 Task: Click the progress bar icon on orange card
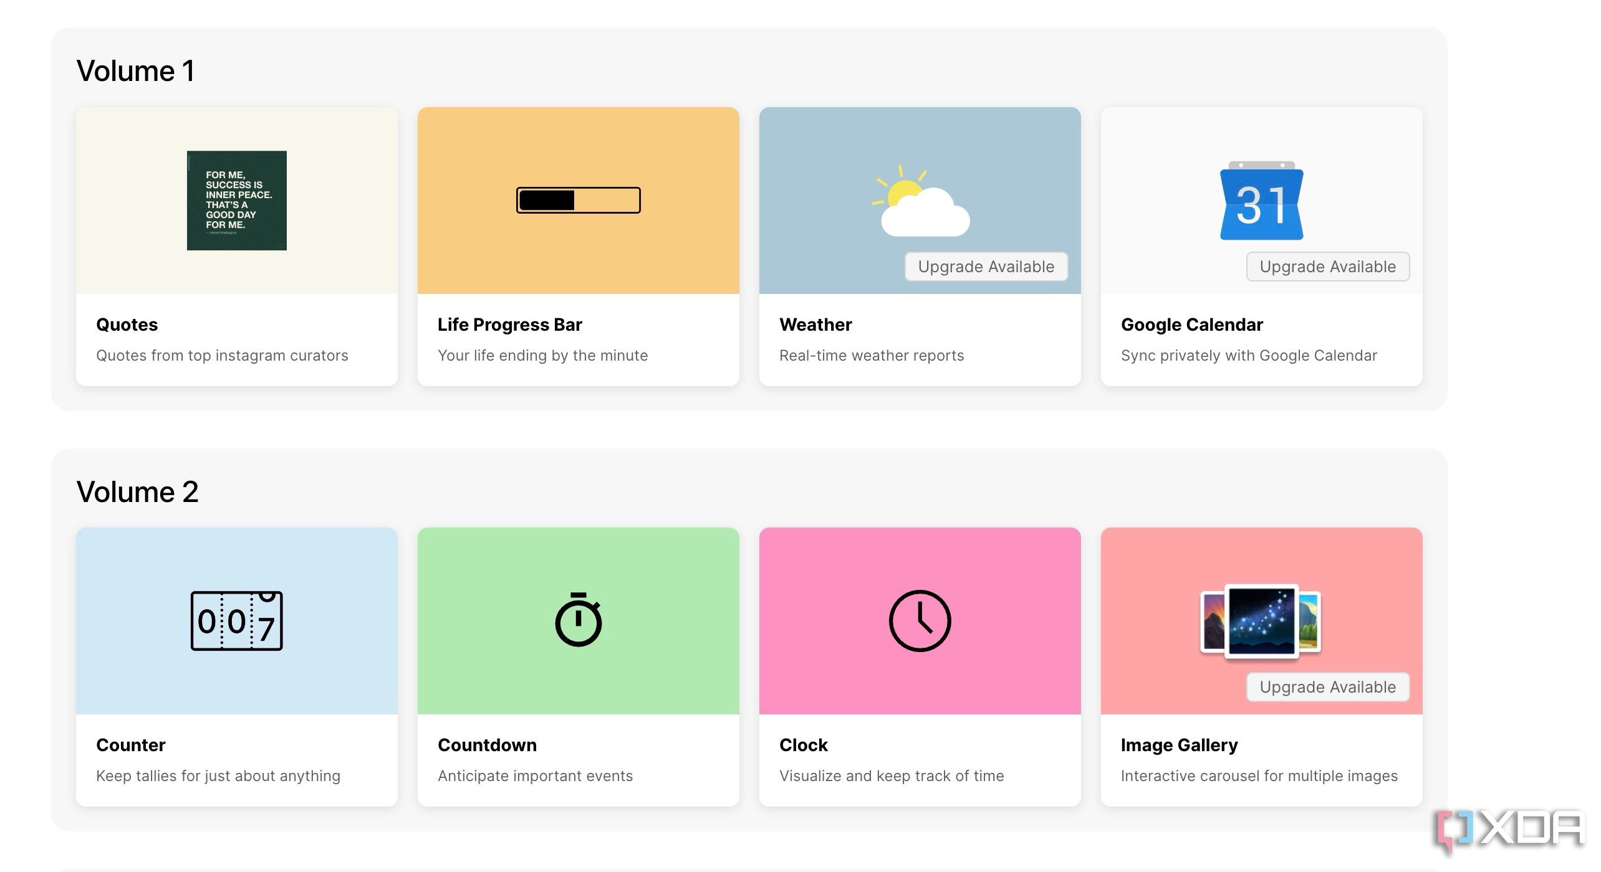(579, 200)
